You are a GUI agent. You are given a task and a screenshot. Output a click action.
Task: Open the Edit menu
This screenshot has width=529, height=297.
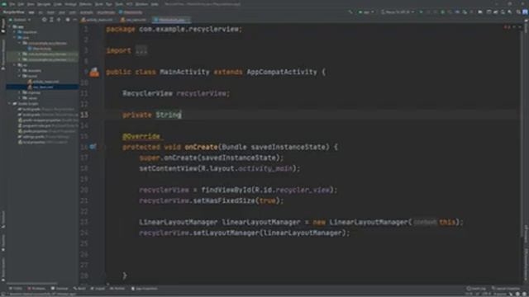tap(21, 4)
